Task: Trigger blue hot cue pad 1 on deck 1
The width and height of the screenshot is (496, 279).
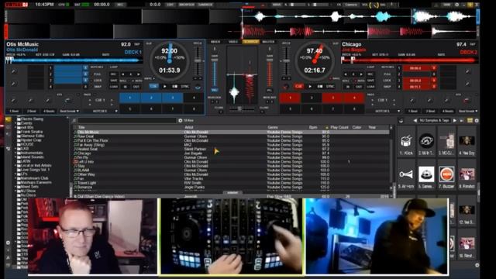Action: coord(129,98)
